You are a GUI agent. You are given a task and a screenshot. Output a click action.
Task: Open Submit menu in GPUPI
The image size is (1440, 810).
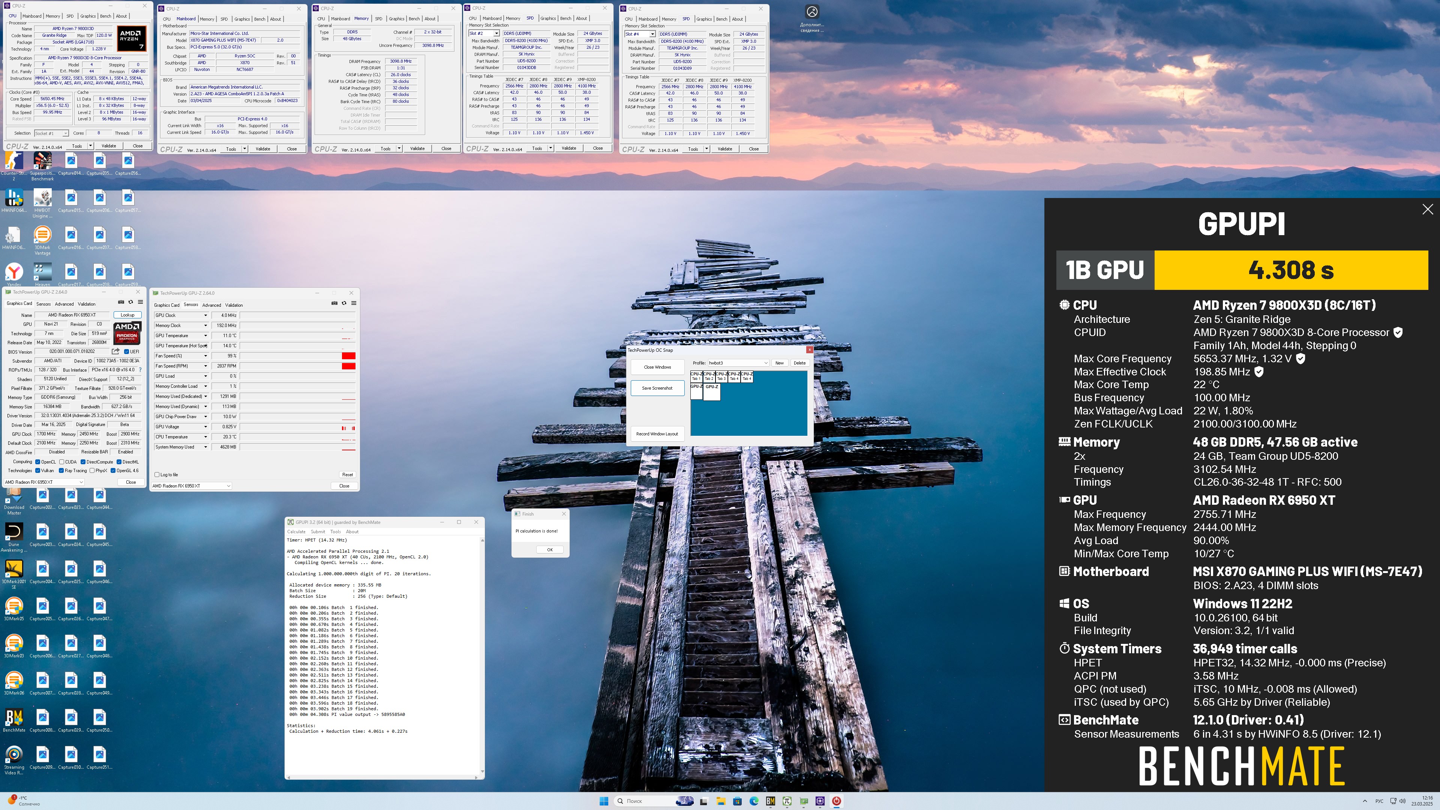318,532
